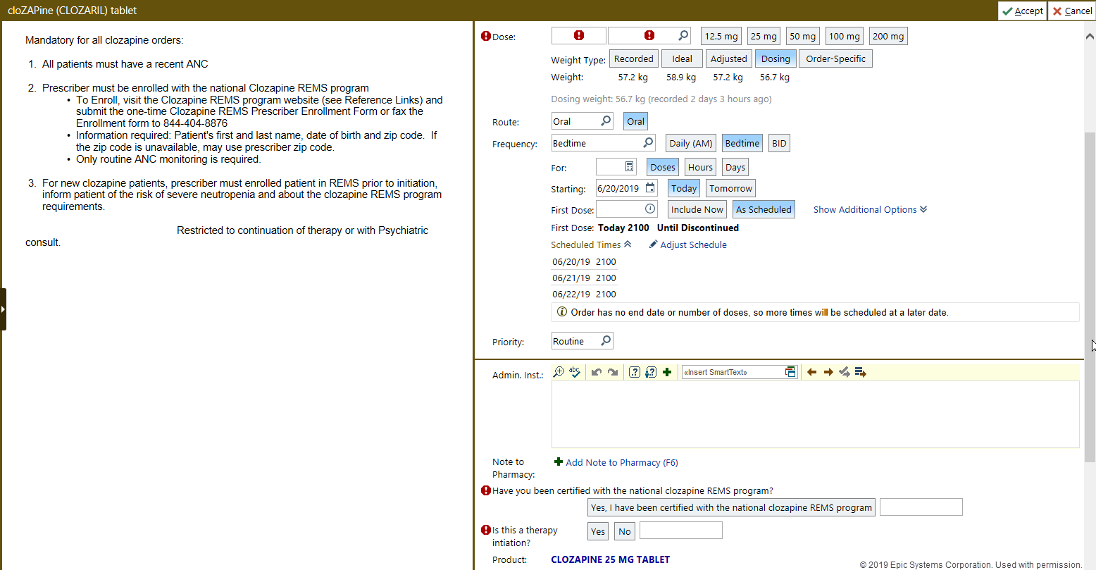Choose BID frequency option
This screenshot has height=570, width=1096.
(x=779, y=143)
